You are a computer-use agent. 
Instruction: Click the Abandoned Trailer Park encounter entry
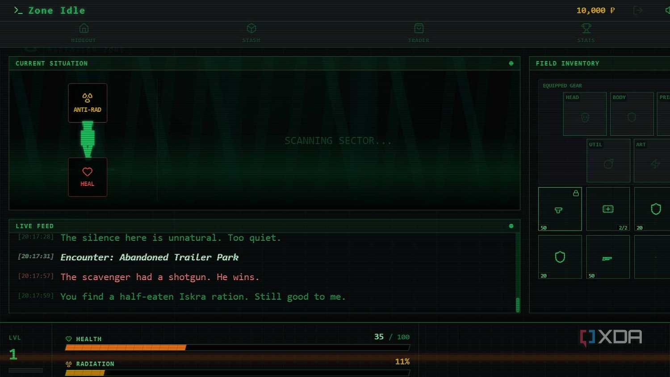coord(150,257)
